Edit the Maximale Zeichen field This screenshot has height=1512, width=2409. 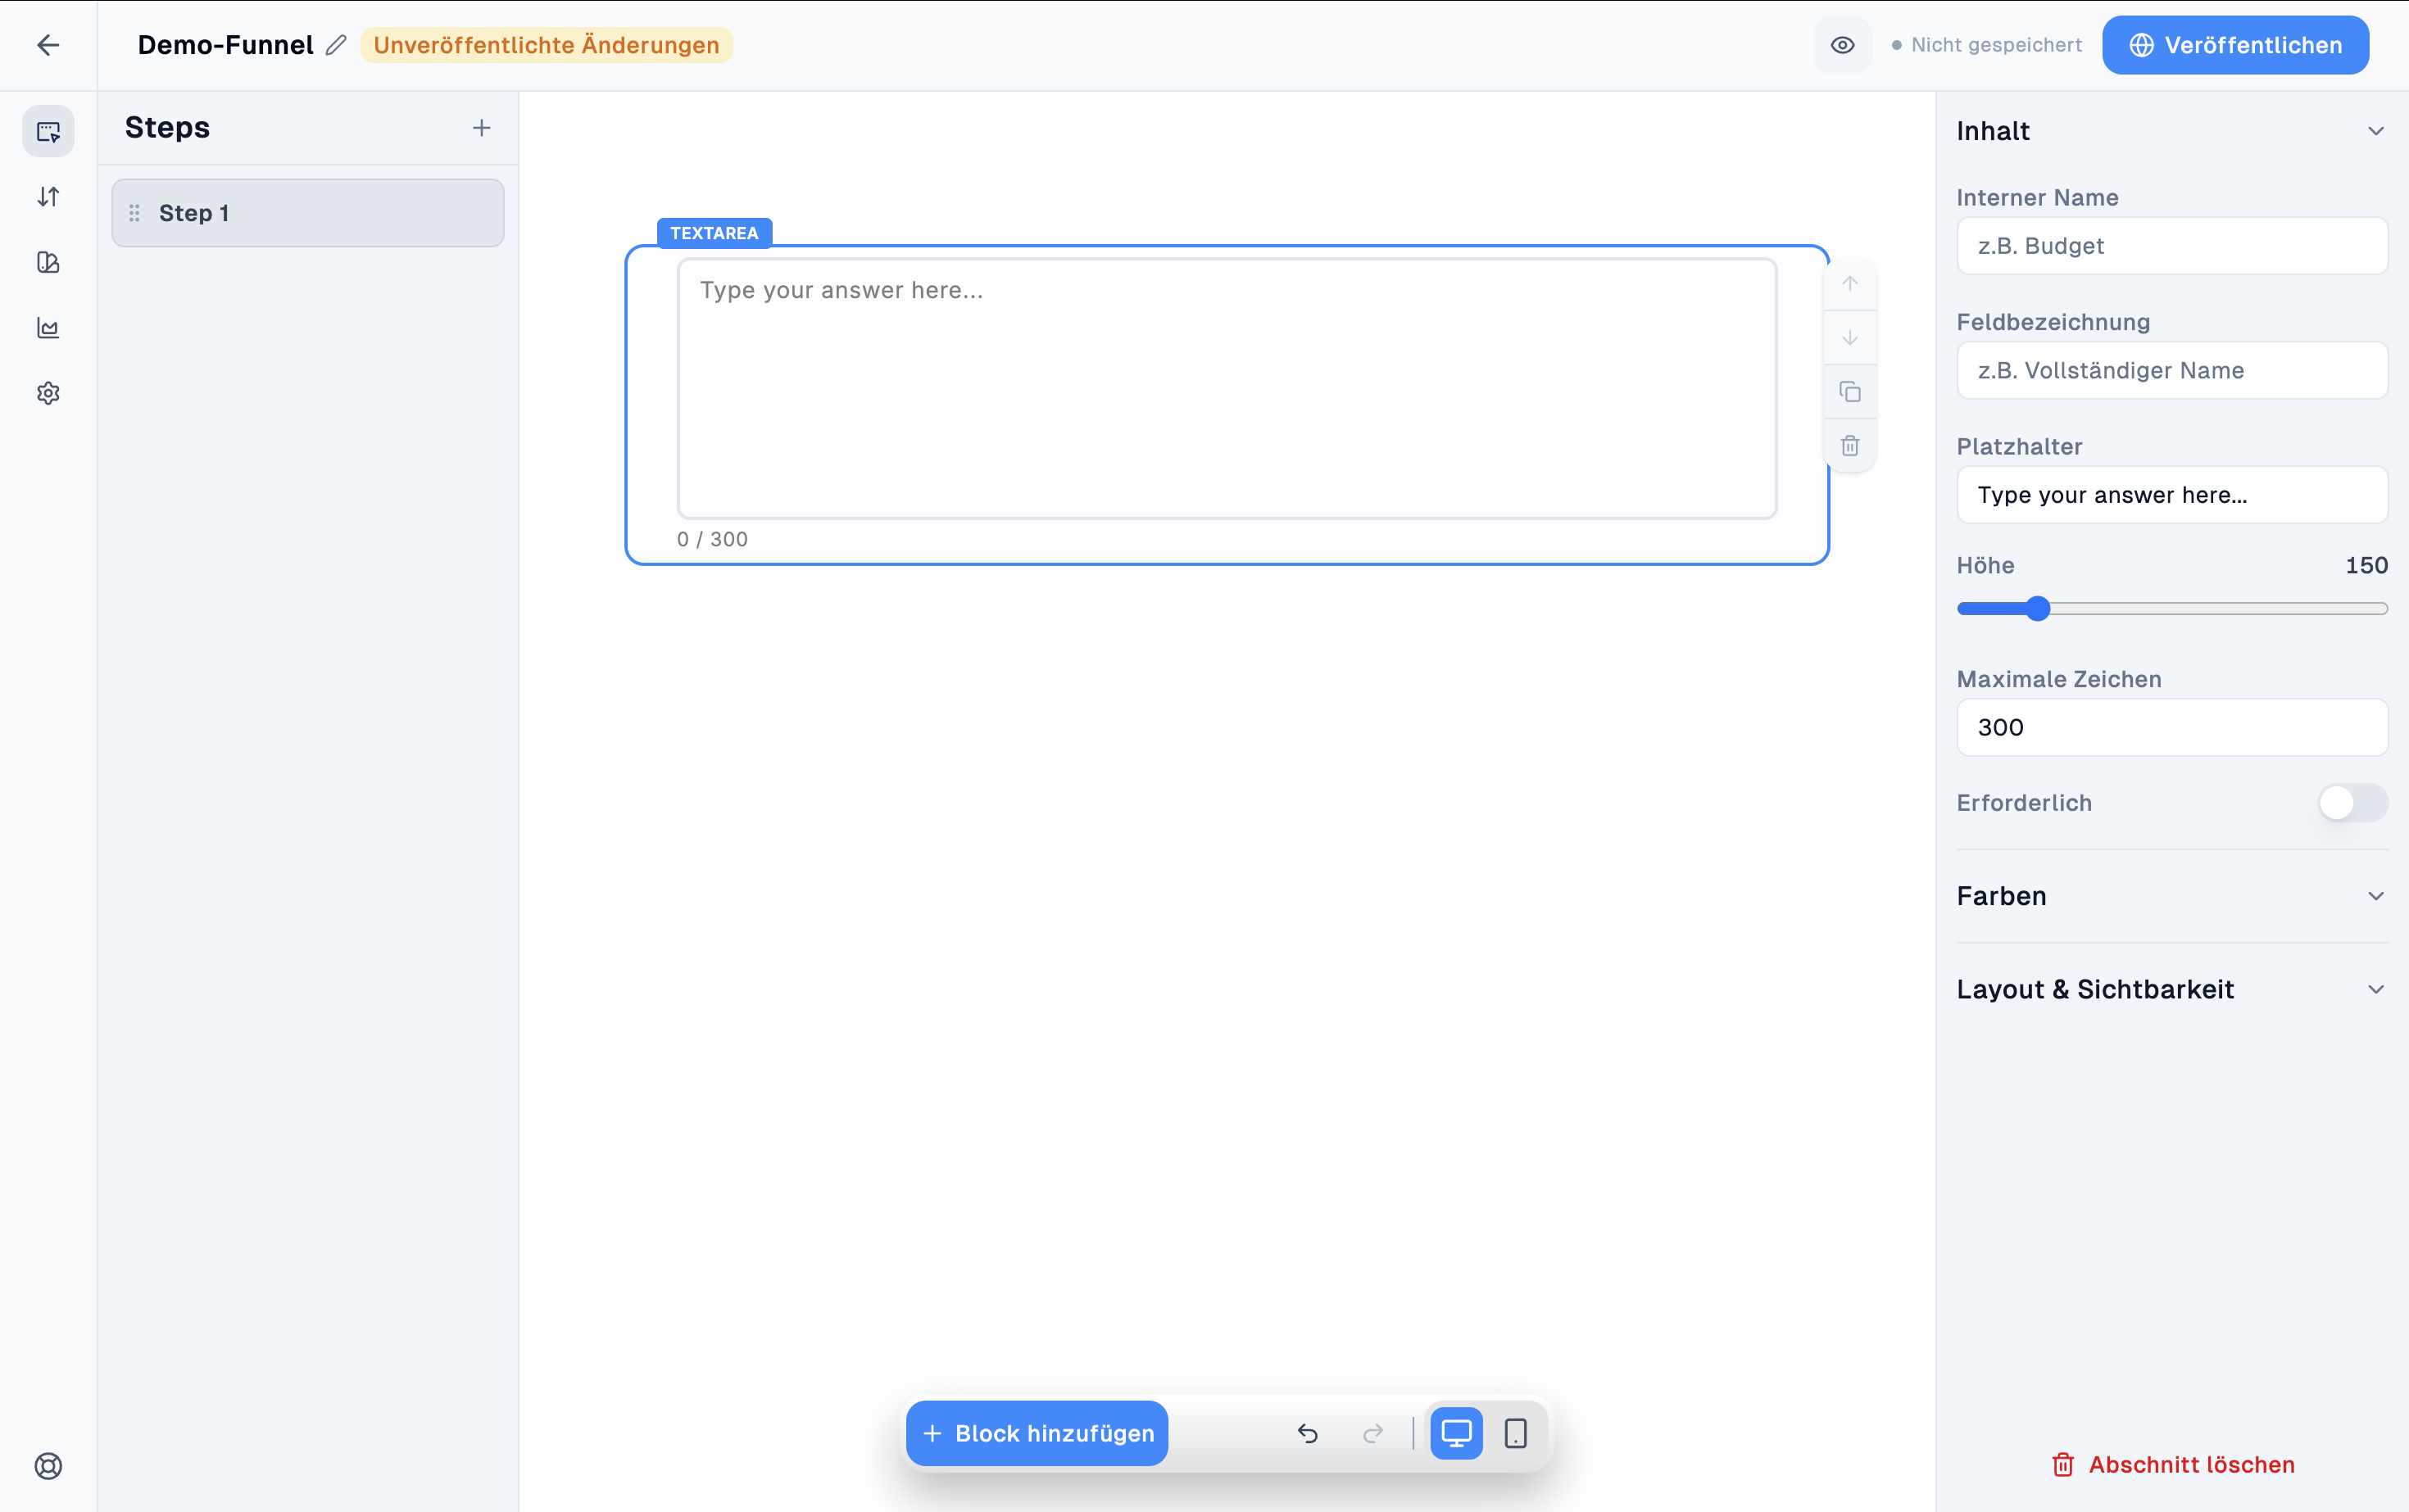2172,727
